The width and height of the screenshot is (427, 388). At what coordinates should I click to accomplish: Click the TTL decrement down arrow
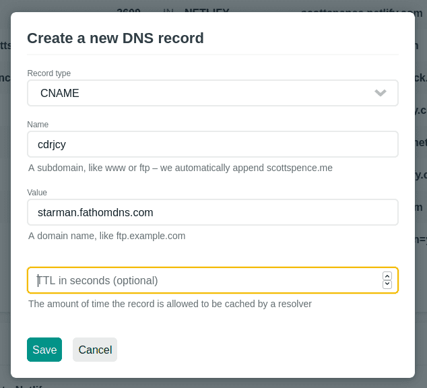[387, 284]
